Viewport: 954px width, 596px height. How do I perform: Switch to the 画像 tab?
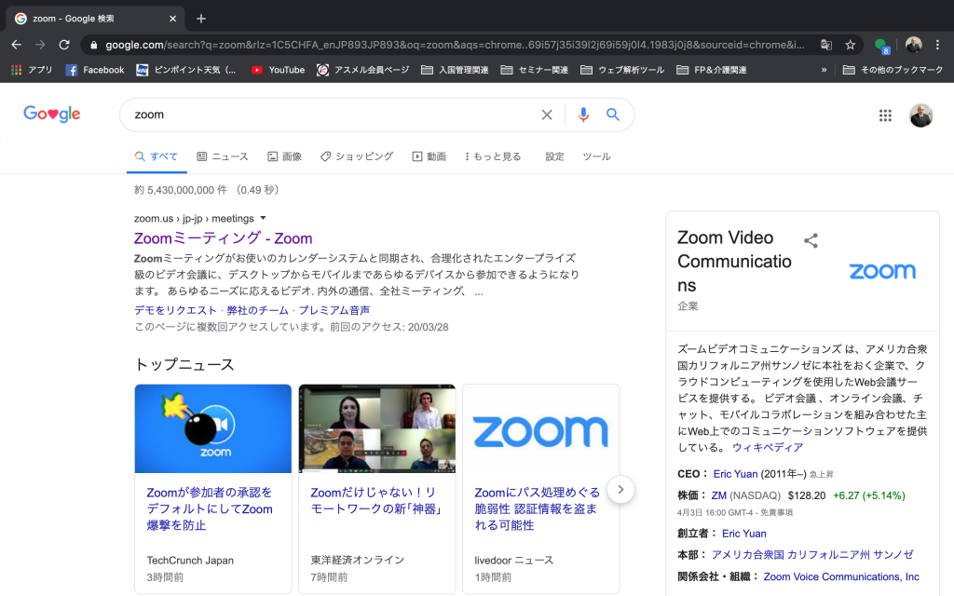click(285, 156)
